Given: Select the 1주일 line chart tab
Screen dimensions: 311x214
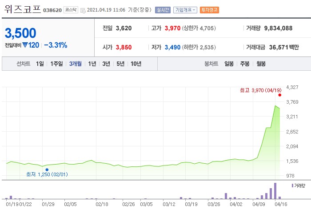Looking at the screenshot, I should pos(56,64).
